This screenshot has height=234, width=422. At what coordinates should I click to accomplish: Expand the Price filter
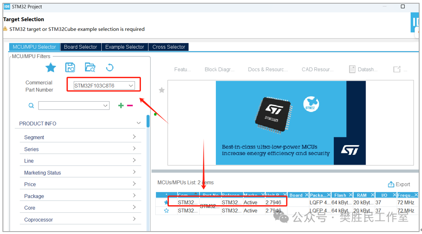tap(134, 184)
